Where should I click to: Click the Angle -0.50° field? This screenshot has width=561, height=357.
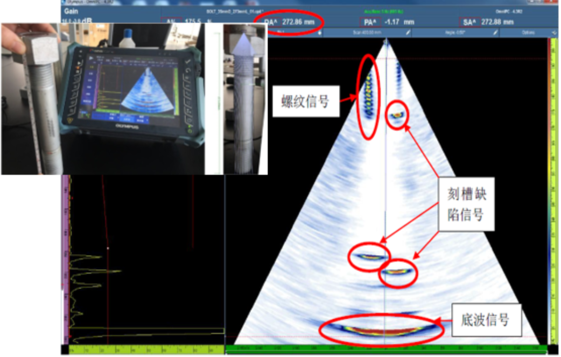(x=455, y=32)
